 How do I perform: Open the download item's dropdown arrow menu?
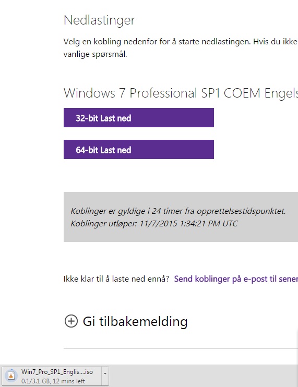105,373
